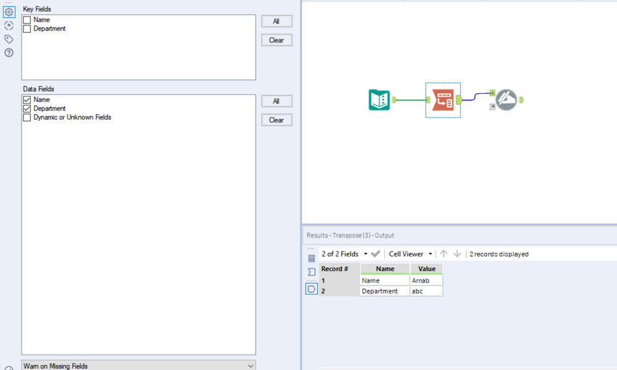This screenshot has width=617, height=370.
Task: Click the Dynamic Rename output anchor
Action: [x=521, y=100]
